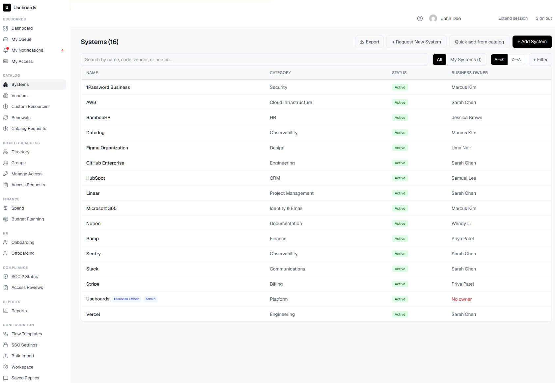Click the SSO Settings lock icon
555x383 pixels.
click(6, 345)
